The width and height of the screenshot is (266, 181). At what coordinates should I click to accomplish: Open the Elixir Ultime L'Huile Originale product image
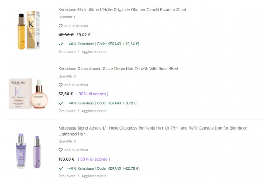pos(29,31)
